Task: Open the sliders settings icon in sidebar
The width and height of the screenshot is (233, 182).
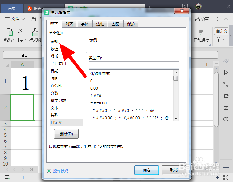Action: (x=226, y=84)
